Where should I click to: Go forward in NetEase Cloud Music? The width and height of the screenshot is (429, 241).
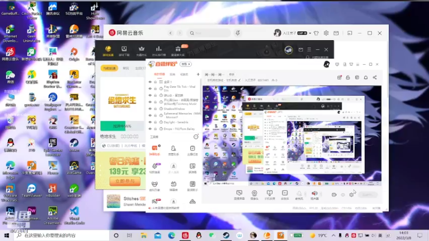tap(180, 33)
